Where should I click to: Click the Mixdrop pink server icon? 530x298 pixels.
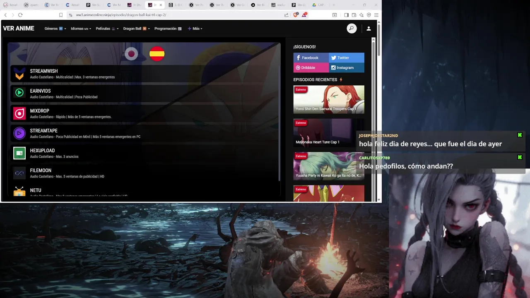pyautogui.click(x=19, y=113)
